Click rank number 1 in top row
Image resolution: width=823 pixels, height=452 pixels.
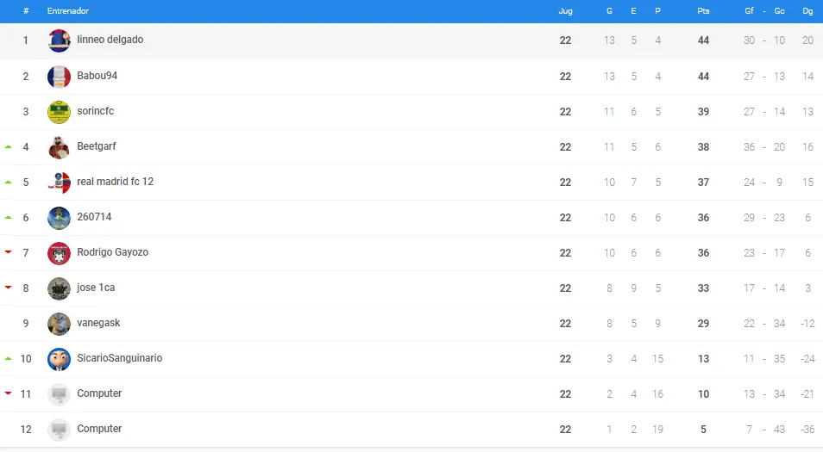(26, 40)
